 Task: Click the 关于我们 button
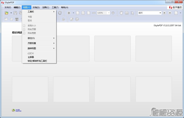(175, 7)
